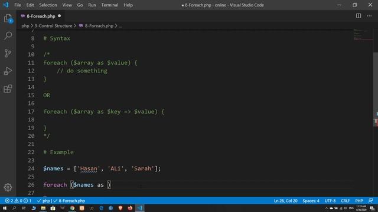Click the 'Sarah' string on line 24
Screen dimensions: 378x212
(142, 168)
